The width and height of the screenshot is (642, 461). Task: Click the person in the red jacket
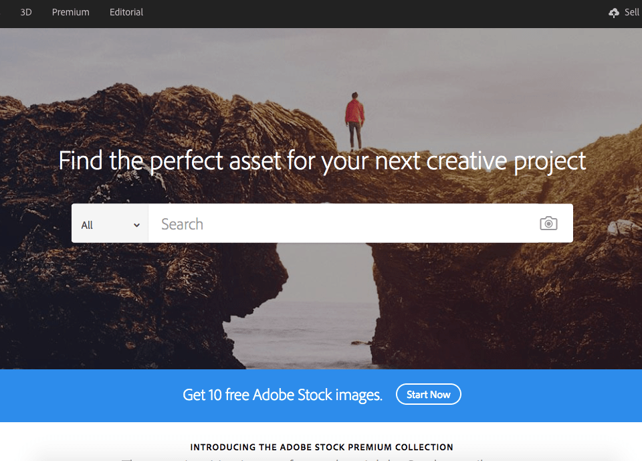tap(354, 121)
